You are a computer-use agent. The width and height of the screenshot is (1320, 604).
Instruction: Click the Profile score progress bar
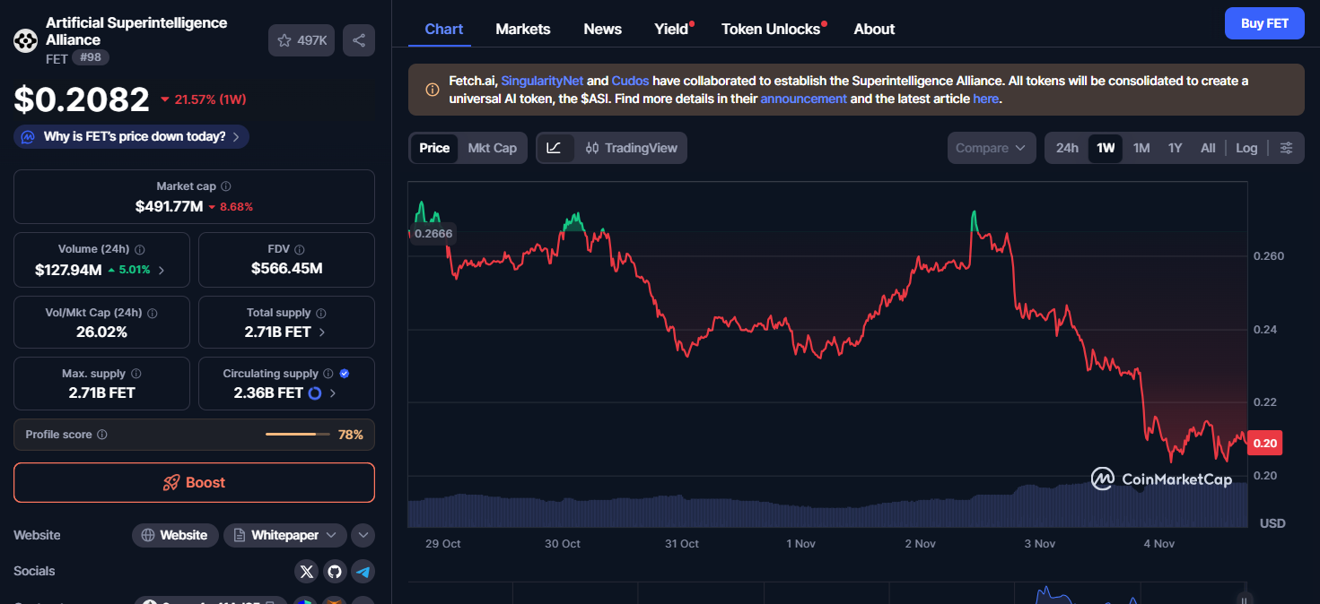point(297,434)
